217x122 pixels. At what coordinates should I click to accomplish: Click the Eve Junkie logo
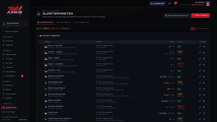(x=14, y=10)
